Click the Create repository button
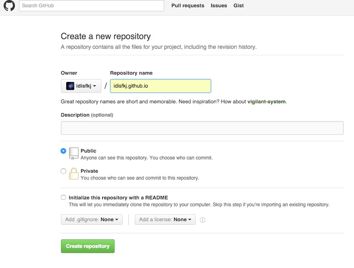Viewport: 354px width, 268px height. coord(88,246)
